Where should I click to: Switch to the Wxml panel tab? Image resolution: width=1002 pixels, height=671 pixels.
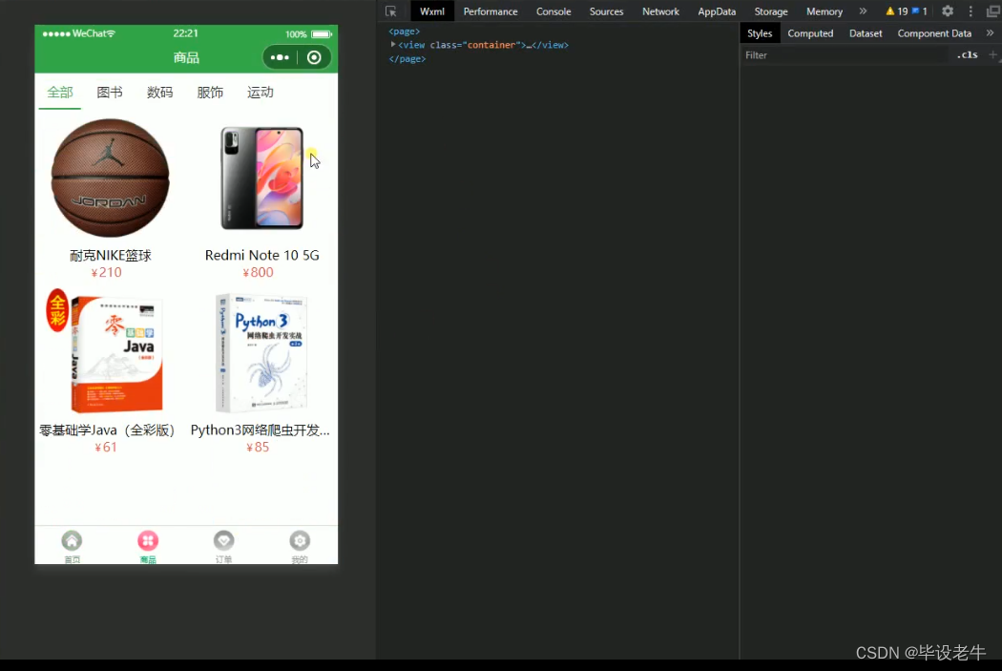click(432, 11)
